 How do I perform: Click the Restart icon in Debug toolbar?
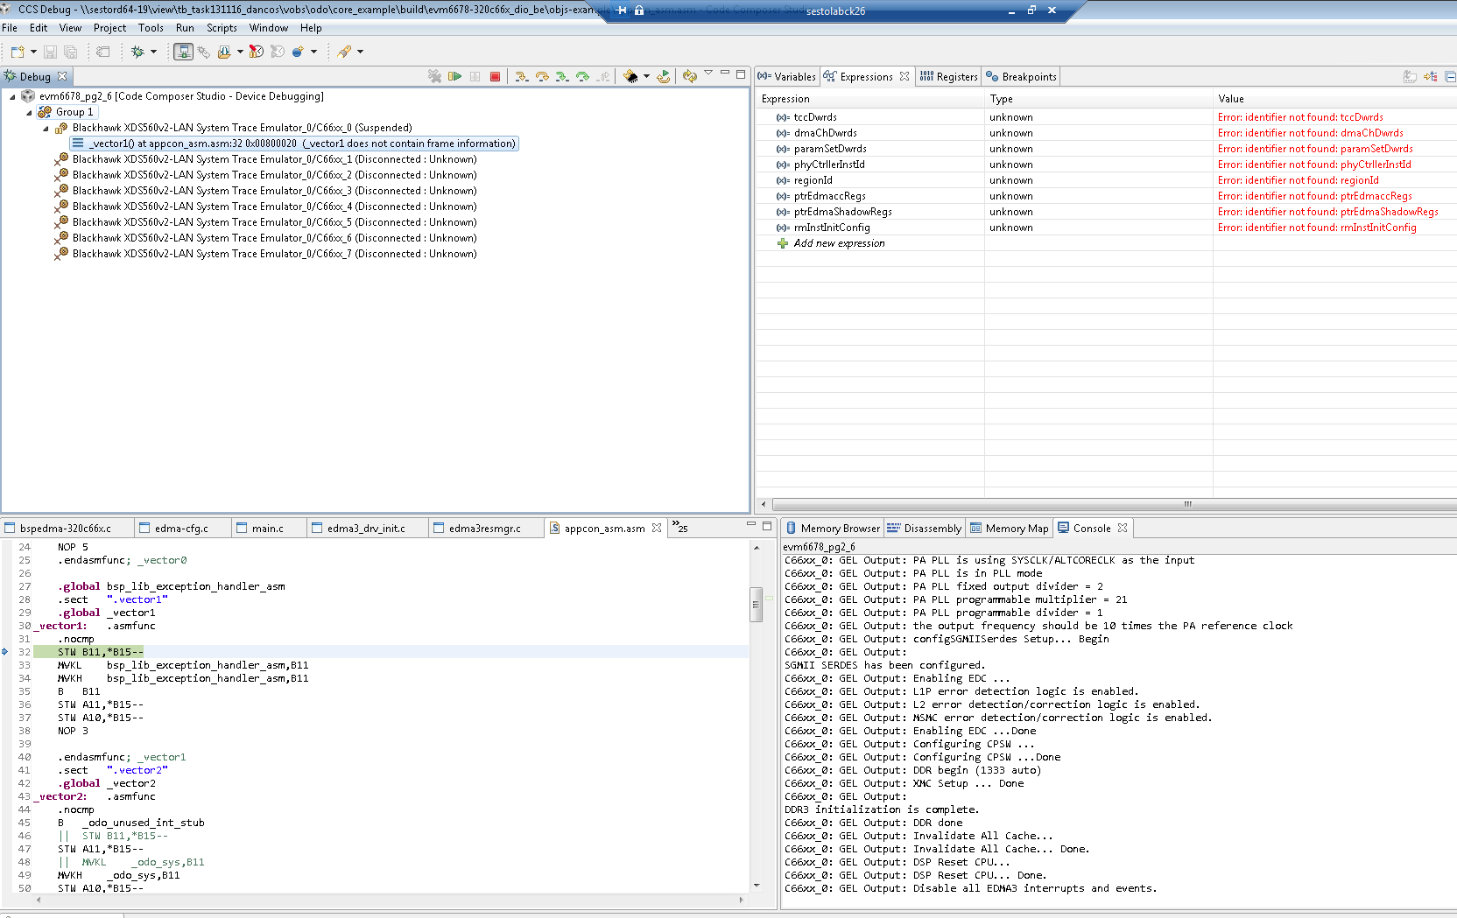[x=664, y=76]
